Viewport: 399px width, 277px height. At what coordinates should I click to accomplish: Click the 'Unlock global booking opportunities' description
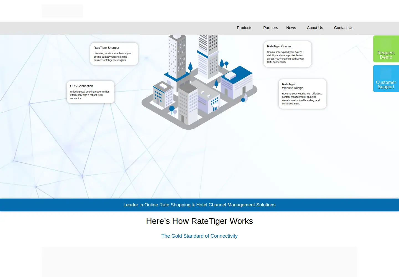pos(90,95)
